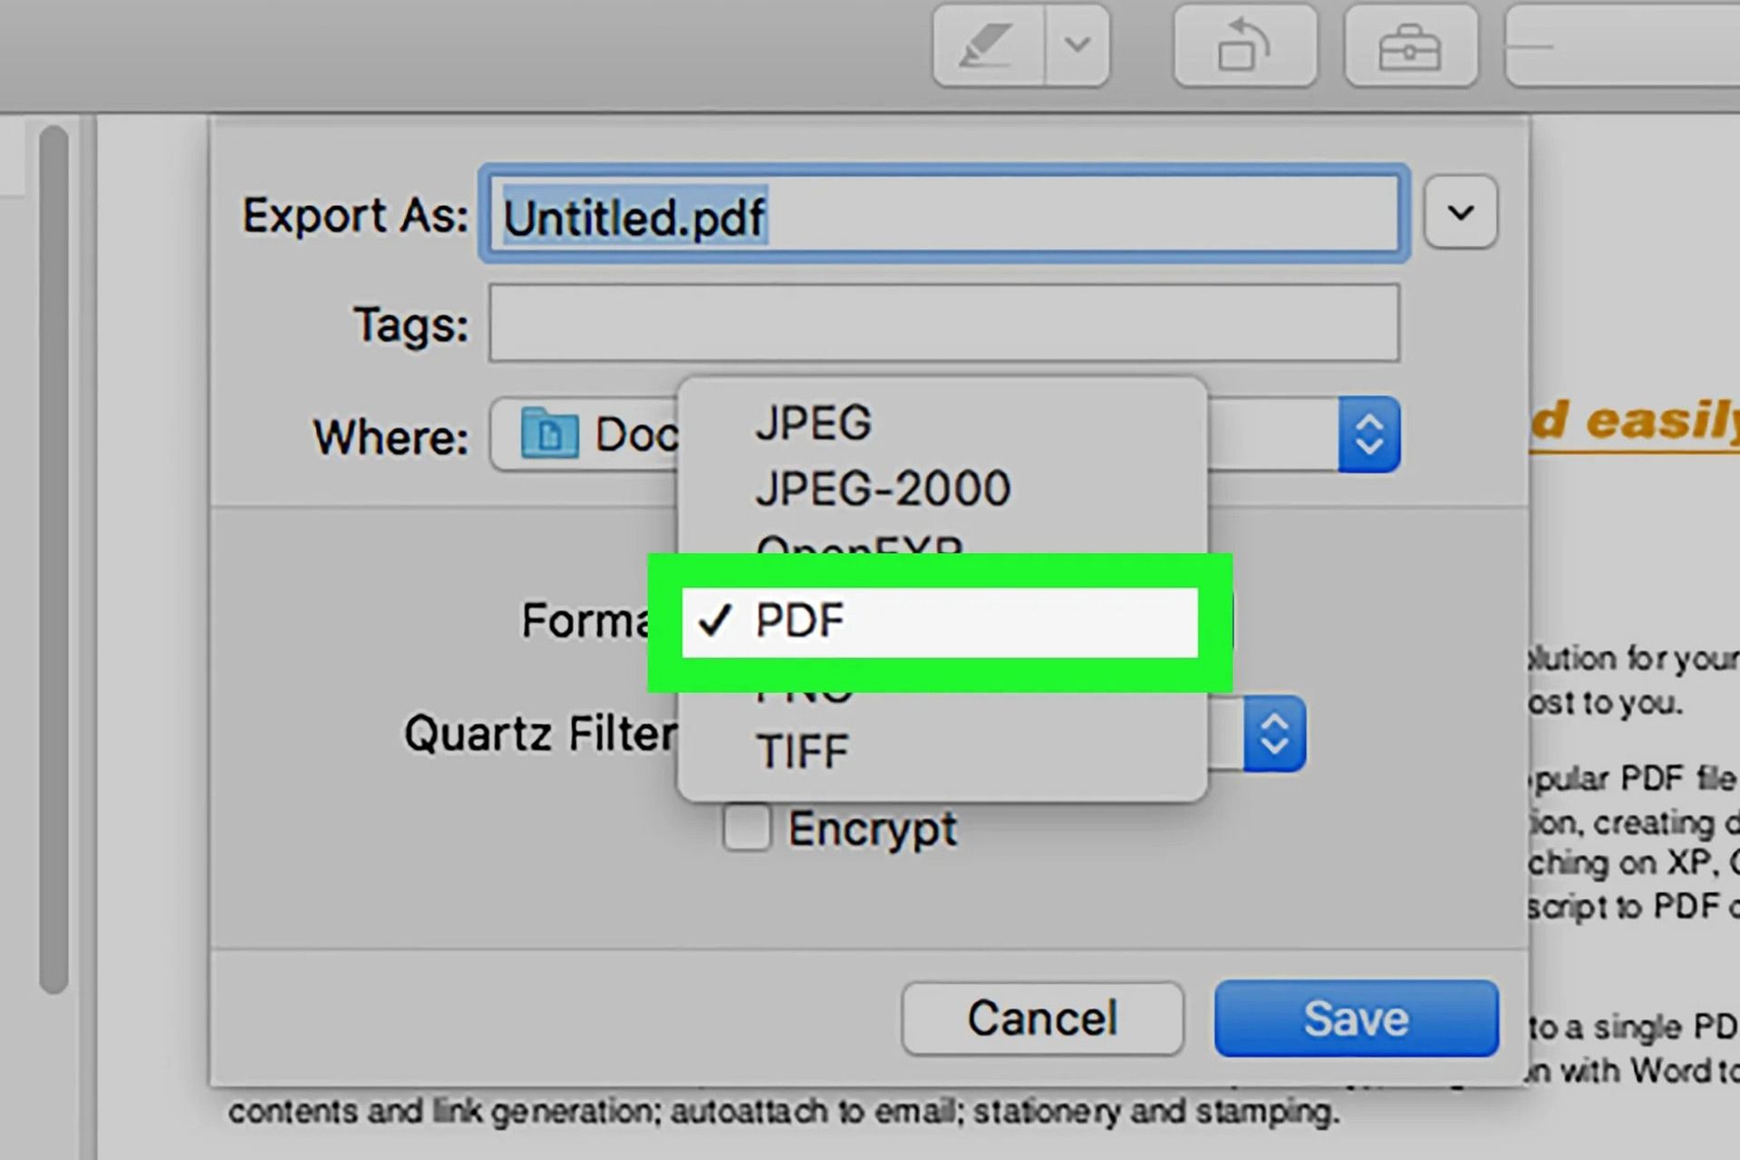This screenshot has height=1160, width=1740.
Task: Enable the Encrypt checkbox
Action: [x=747, y=827]
